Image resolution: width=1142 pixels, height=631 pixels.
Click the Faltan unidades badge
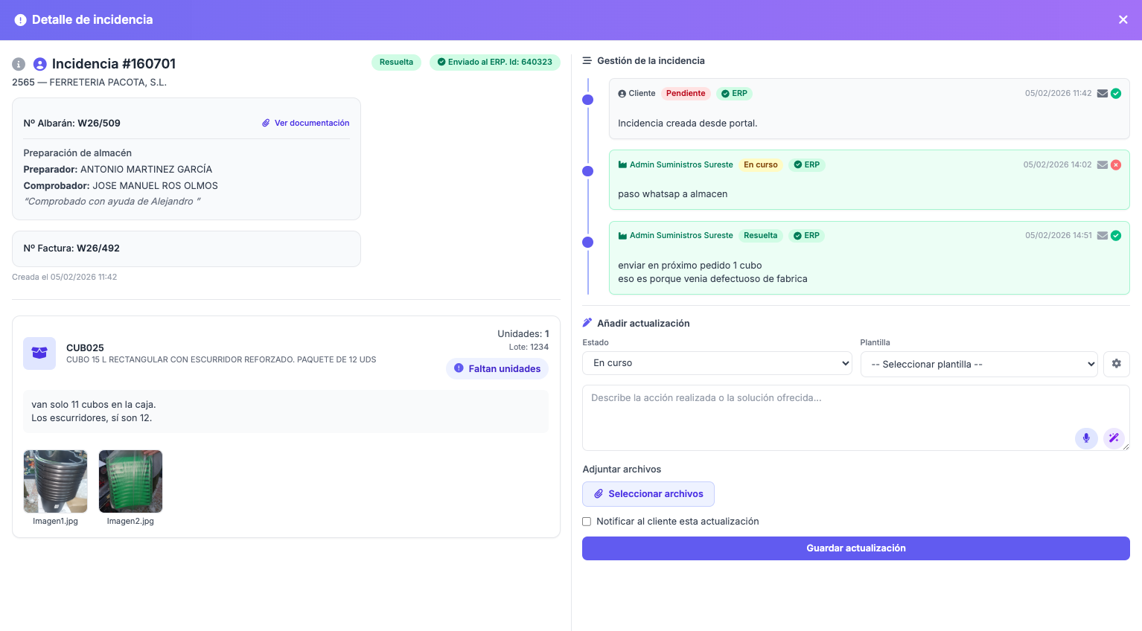pos(497,368)
